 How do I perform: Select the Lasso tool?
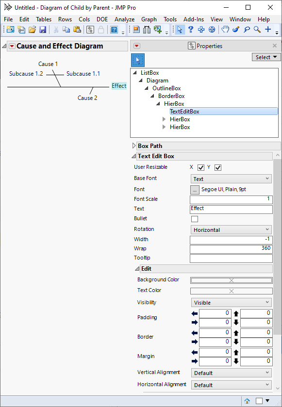tap(247, 30)
